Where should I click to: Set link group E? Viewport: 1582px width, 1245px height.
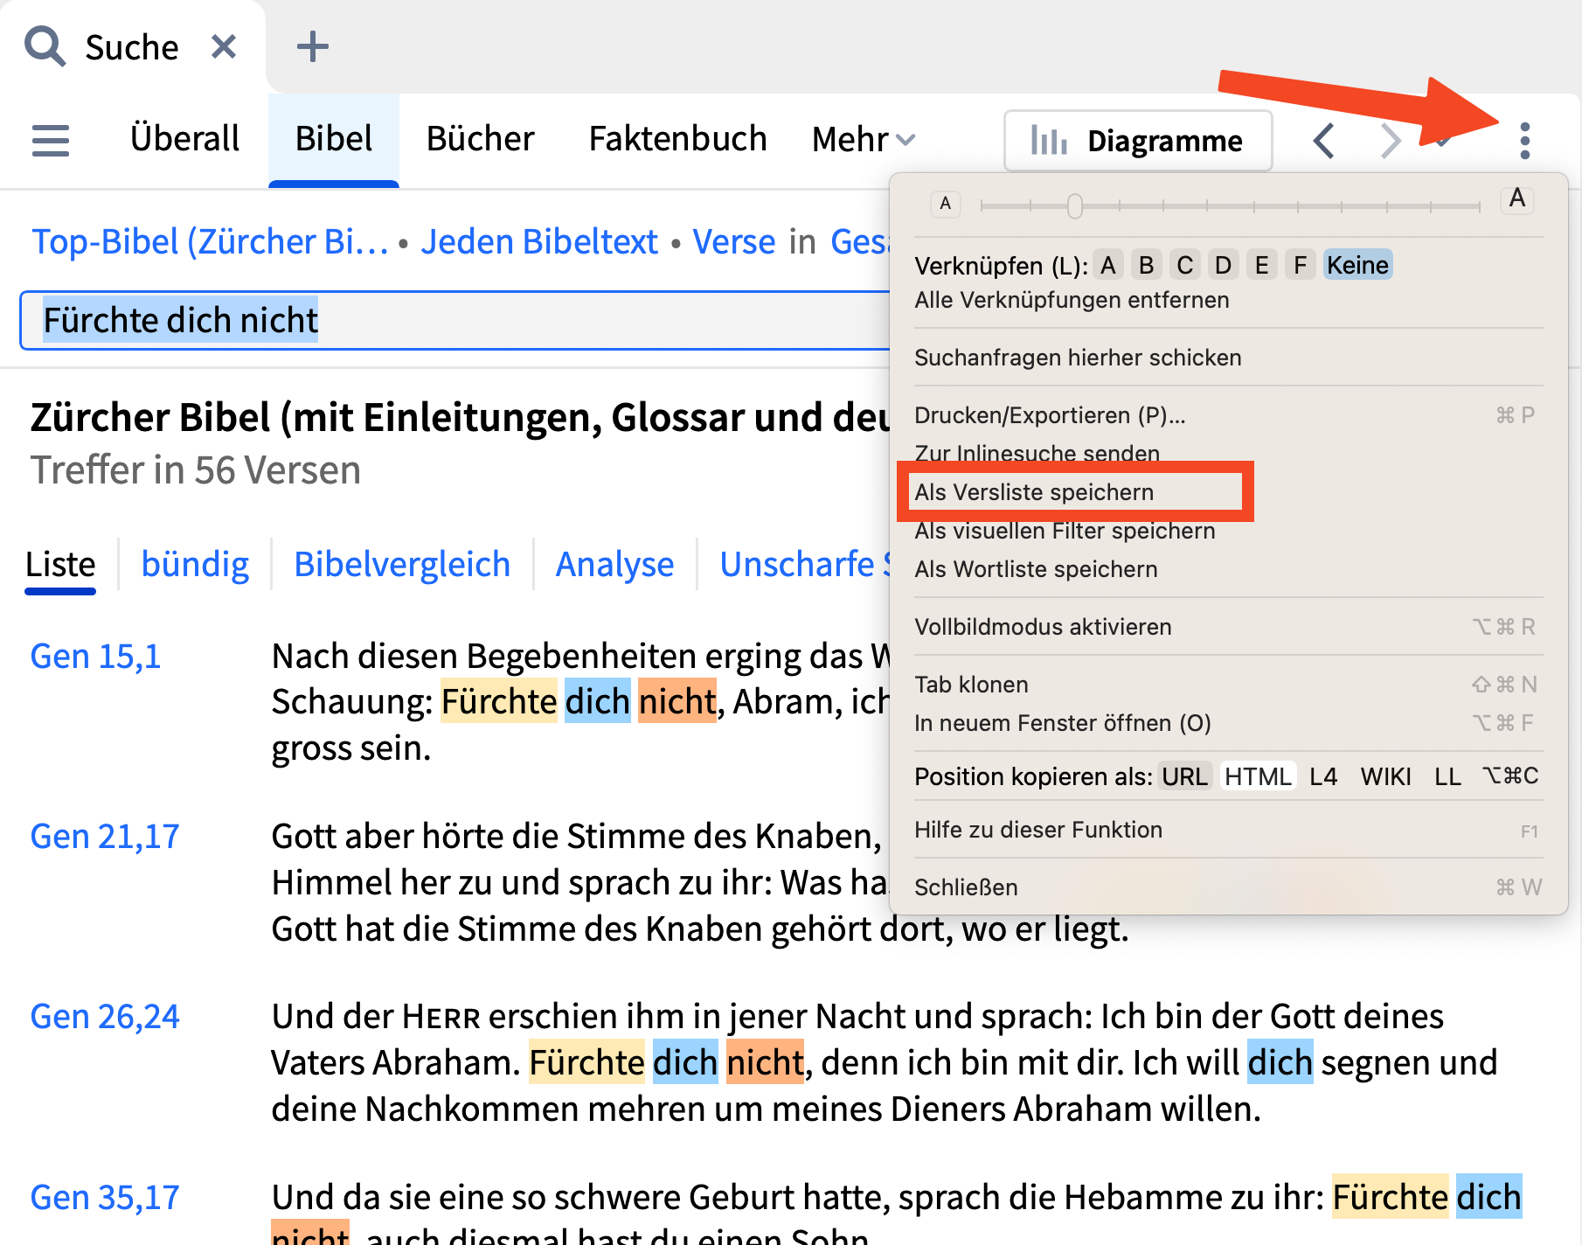[1262, 265]
